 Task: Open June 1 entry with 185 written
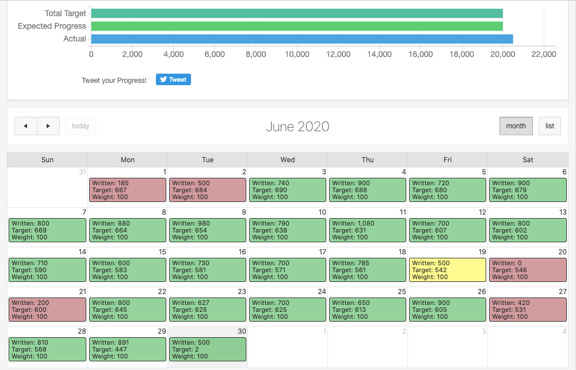(128, 190)
